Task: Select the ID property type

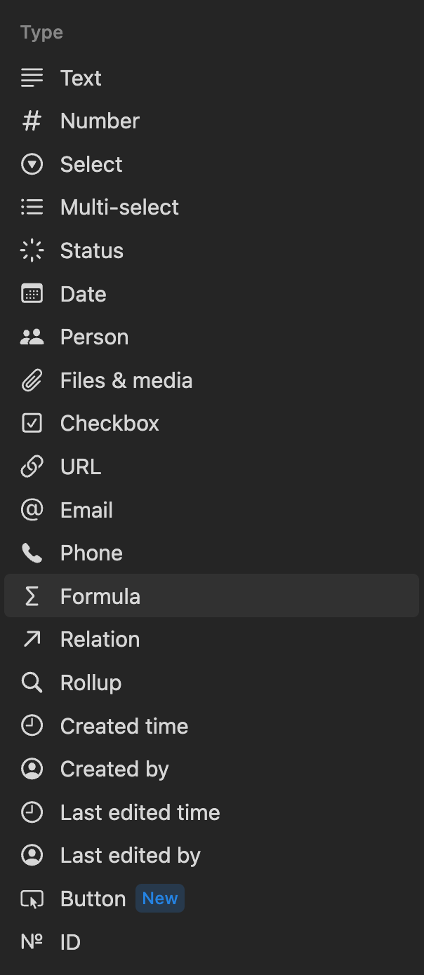Action: [x=70, y=943]
